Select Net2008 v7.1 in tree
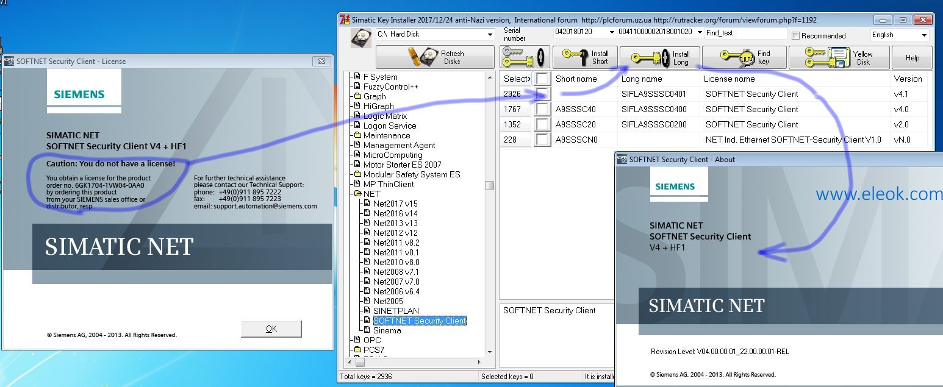Viewport: 943px width, 387px height. click(x=396, y=272)
